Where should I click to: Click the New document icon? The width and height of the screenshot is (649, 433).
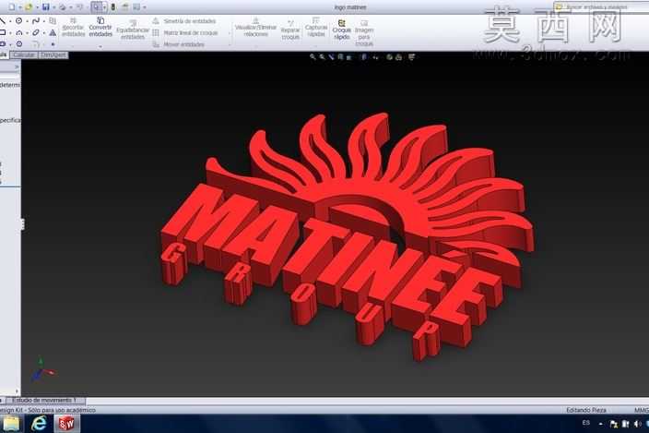coord(12,7)
